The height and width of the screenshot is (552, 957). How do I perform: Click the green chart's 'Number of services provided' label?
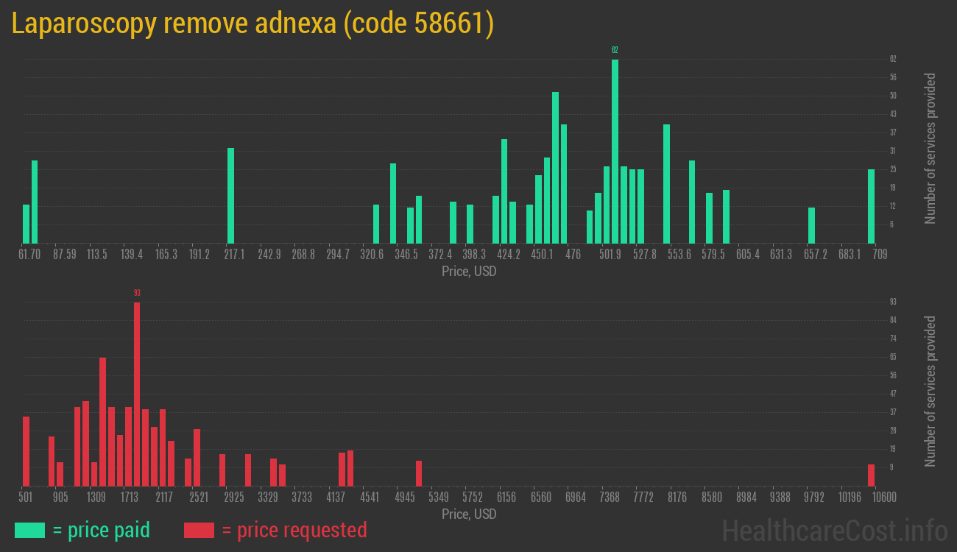930,149
